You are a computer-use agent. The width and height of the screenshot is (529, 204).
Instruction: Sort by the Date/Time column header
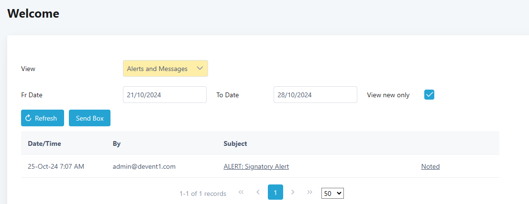[44, 143]
